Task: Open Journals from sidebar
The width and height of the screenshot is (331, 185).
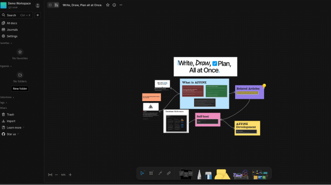Action: click(x=12, y=30)
